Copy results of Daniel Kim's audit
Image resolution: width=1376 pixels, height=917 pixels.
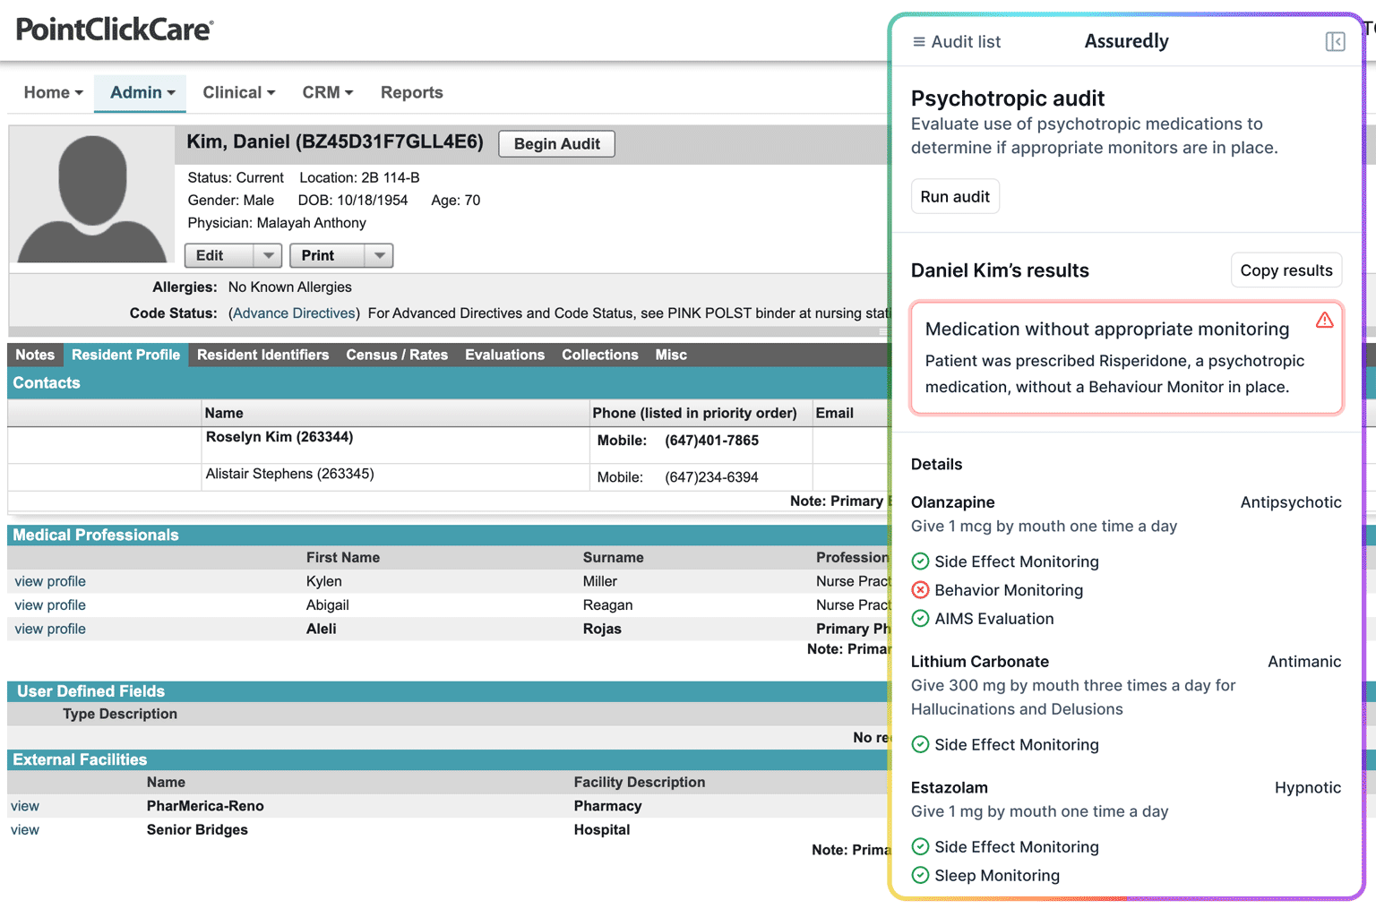click(1286, 270)
